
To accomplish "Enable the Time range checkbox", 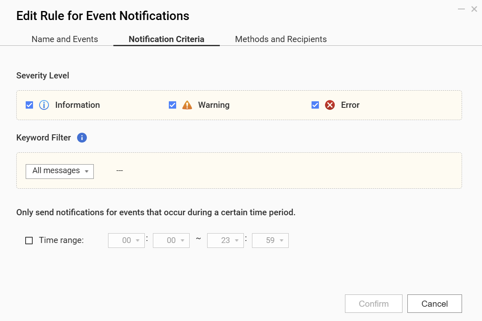I will click(x=29, y=241).
